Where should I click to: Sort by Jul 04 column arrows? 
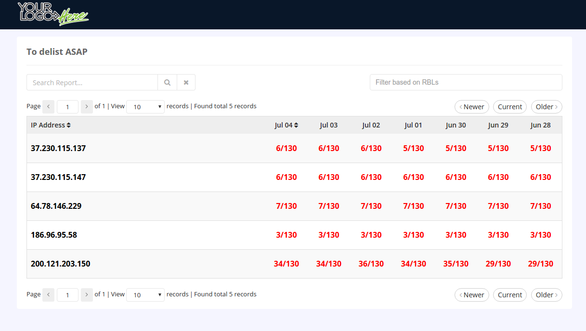pyautogui.click(x=296, y=125)
